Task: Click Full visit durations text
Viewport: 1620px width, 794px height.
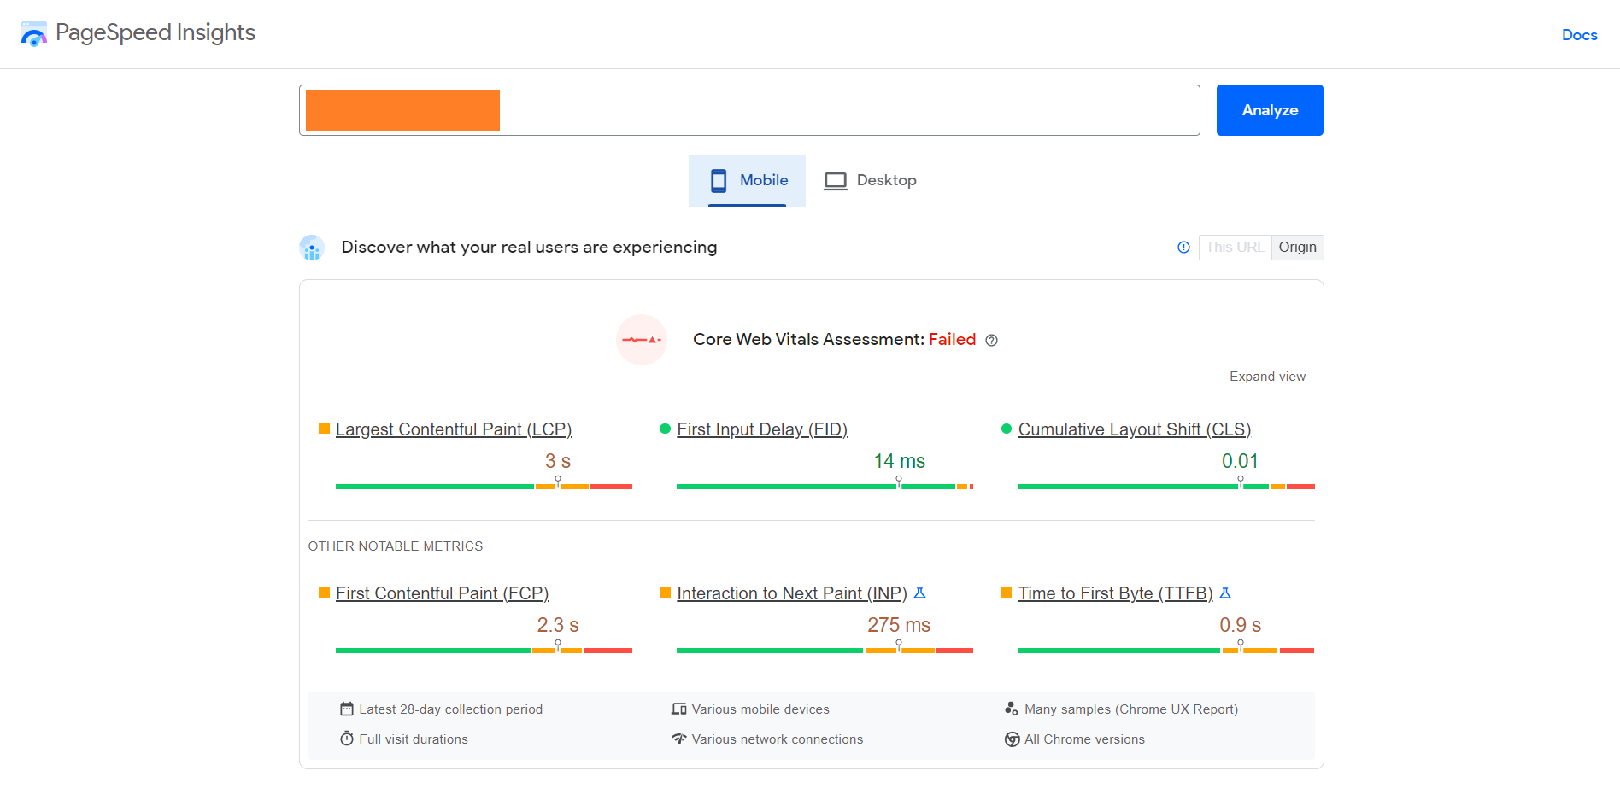Action: (414, 739)
